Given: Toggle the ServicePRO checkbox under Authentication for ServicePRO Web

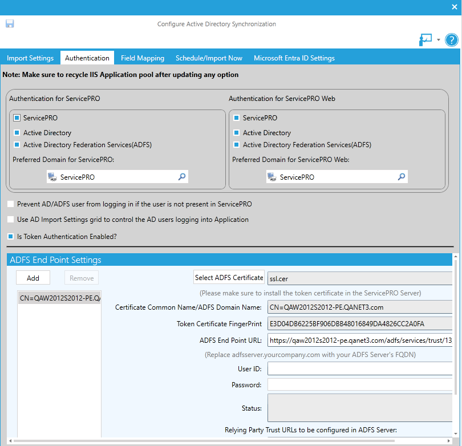Looking at the screenshot, I should [x=236, y=118].
